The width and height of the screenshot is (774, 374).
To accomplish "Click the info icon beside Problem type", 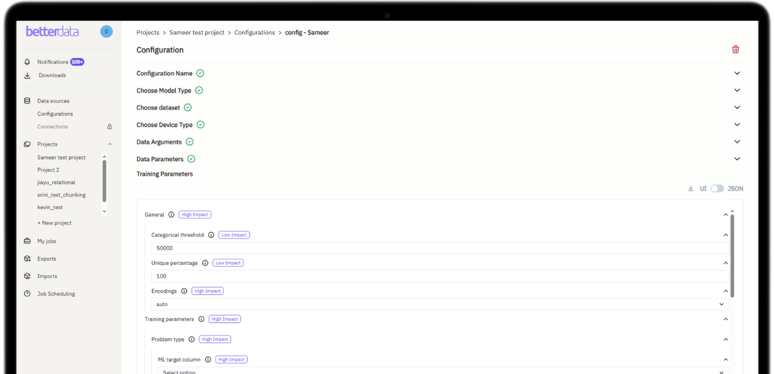I will (191, 339).
